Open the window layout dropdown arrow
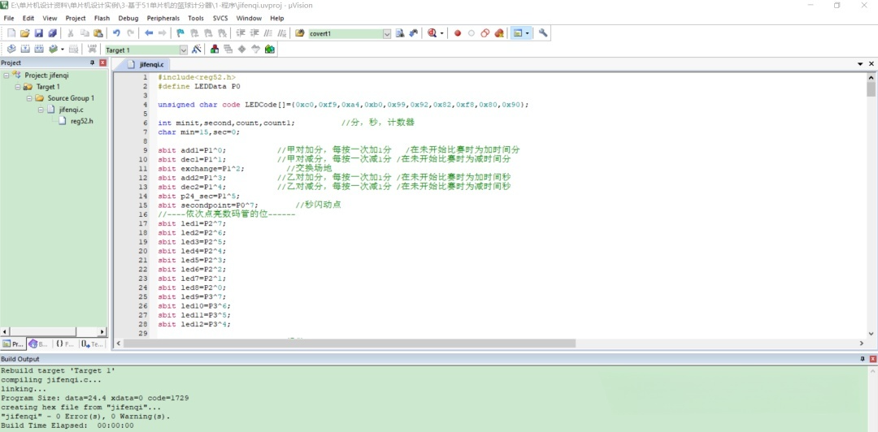This screenshot has width=878, height=432. tap(528, 33)
